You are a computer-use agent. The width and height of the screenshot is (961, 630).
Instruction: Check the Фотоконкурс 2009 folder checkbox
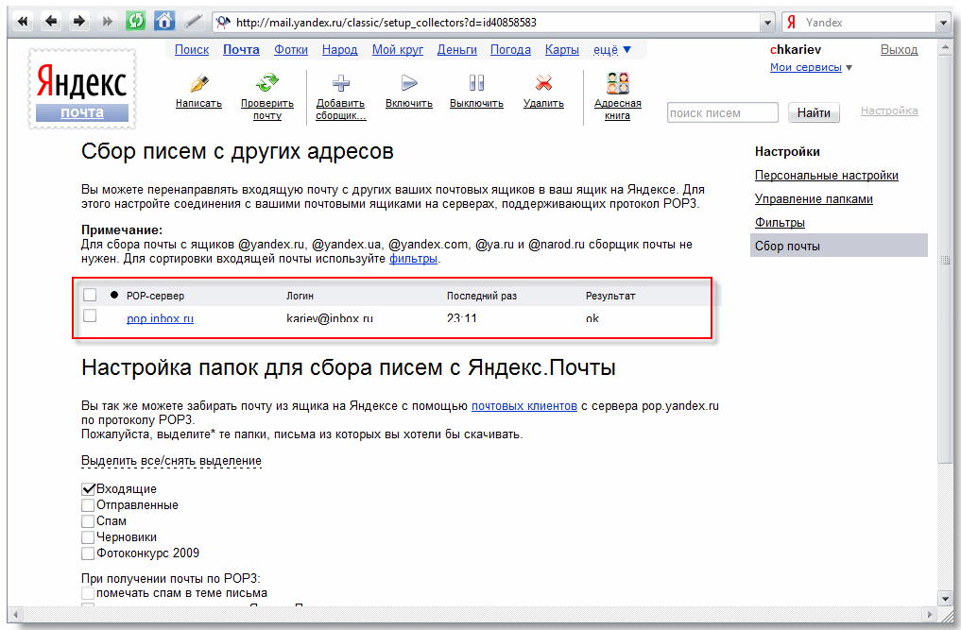pos(88,553)
